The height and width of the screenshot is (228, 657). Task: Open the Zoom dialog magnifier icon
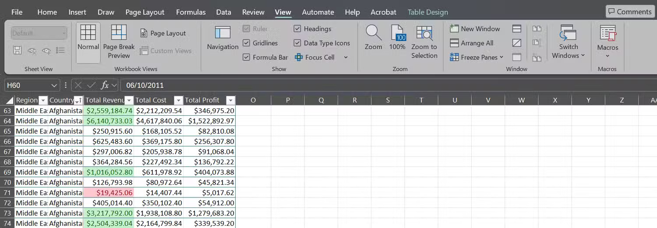[373, 33]
